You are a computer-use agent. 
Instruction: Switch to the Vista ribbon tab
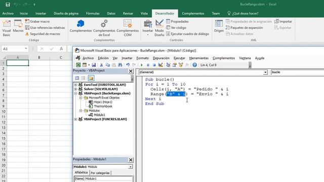[144, 14]
